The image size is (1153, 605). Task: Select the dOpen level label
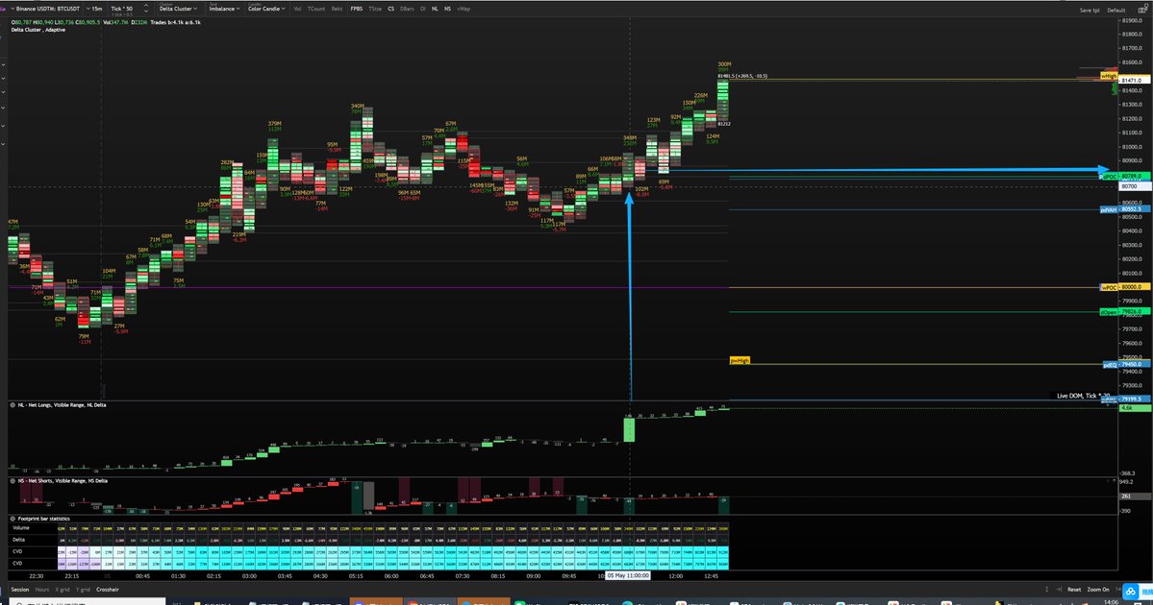1109,313
